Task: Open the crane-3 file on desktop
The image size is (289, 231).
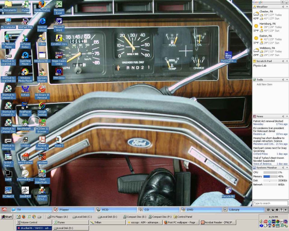Action: 59,141
